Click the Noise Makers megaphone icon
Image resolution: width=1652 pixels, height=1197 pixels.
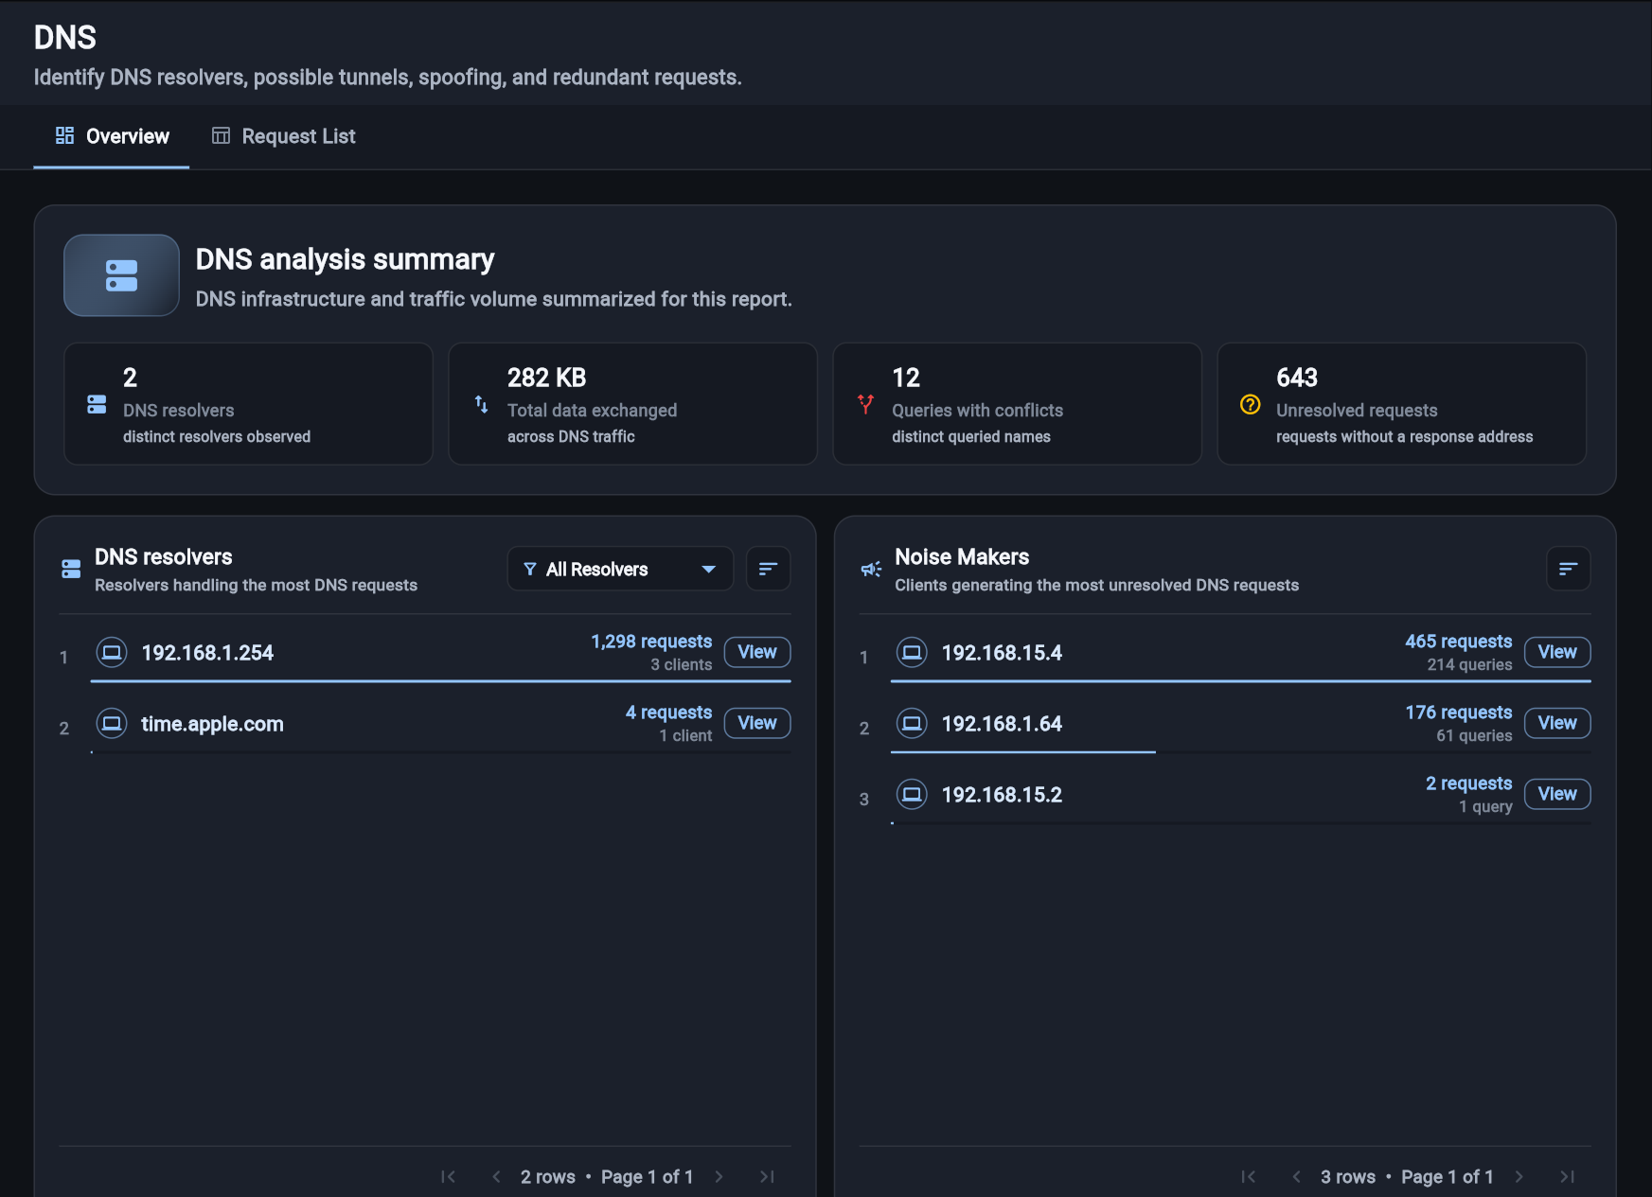click(871, 569)
